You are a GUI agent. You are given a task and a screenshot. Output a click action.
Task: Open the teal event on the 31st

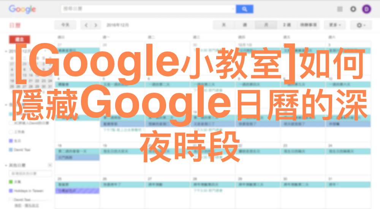348,185
